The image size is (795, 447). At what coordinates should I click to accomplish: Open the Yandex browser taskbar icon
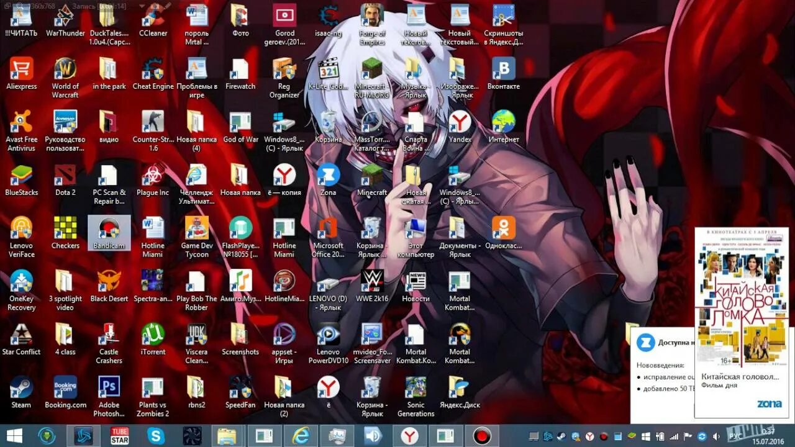[x=409, y=436]
